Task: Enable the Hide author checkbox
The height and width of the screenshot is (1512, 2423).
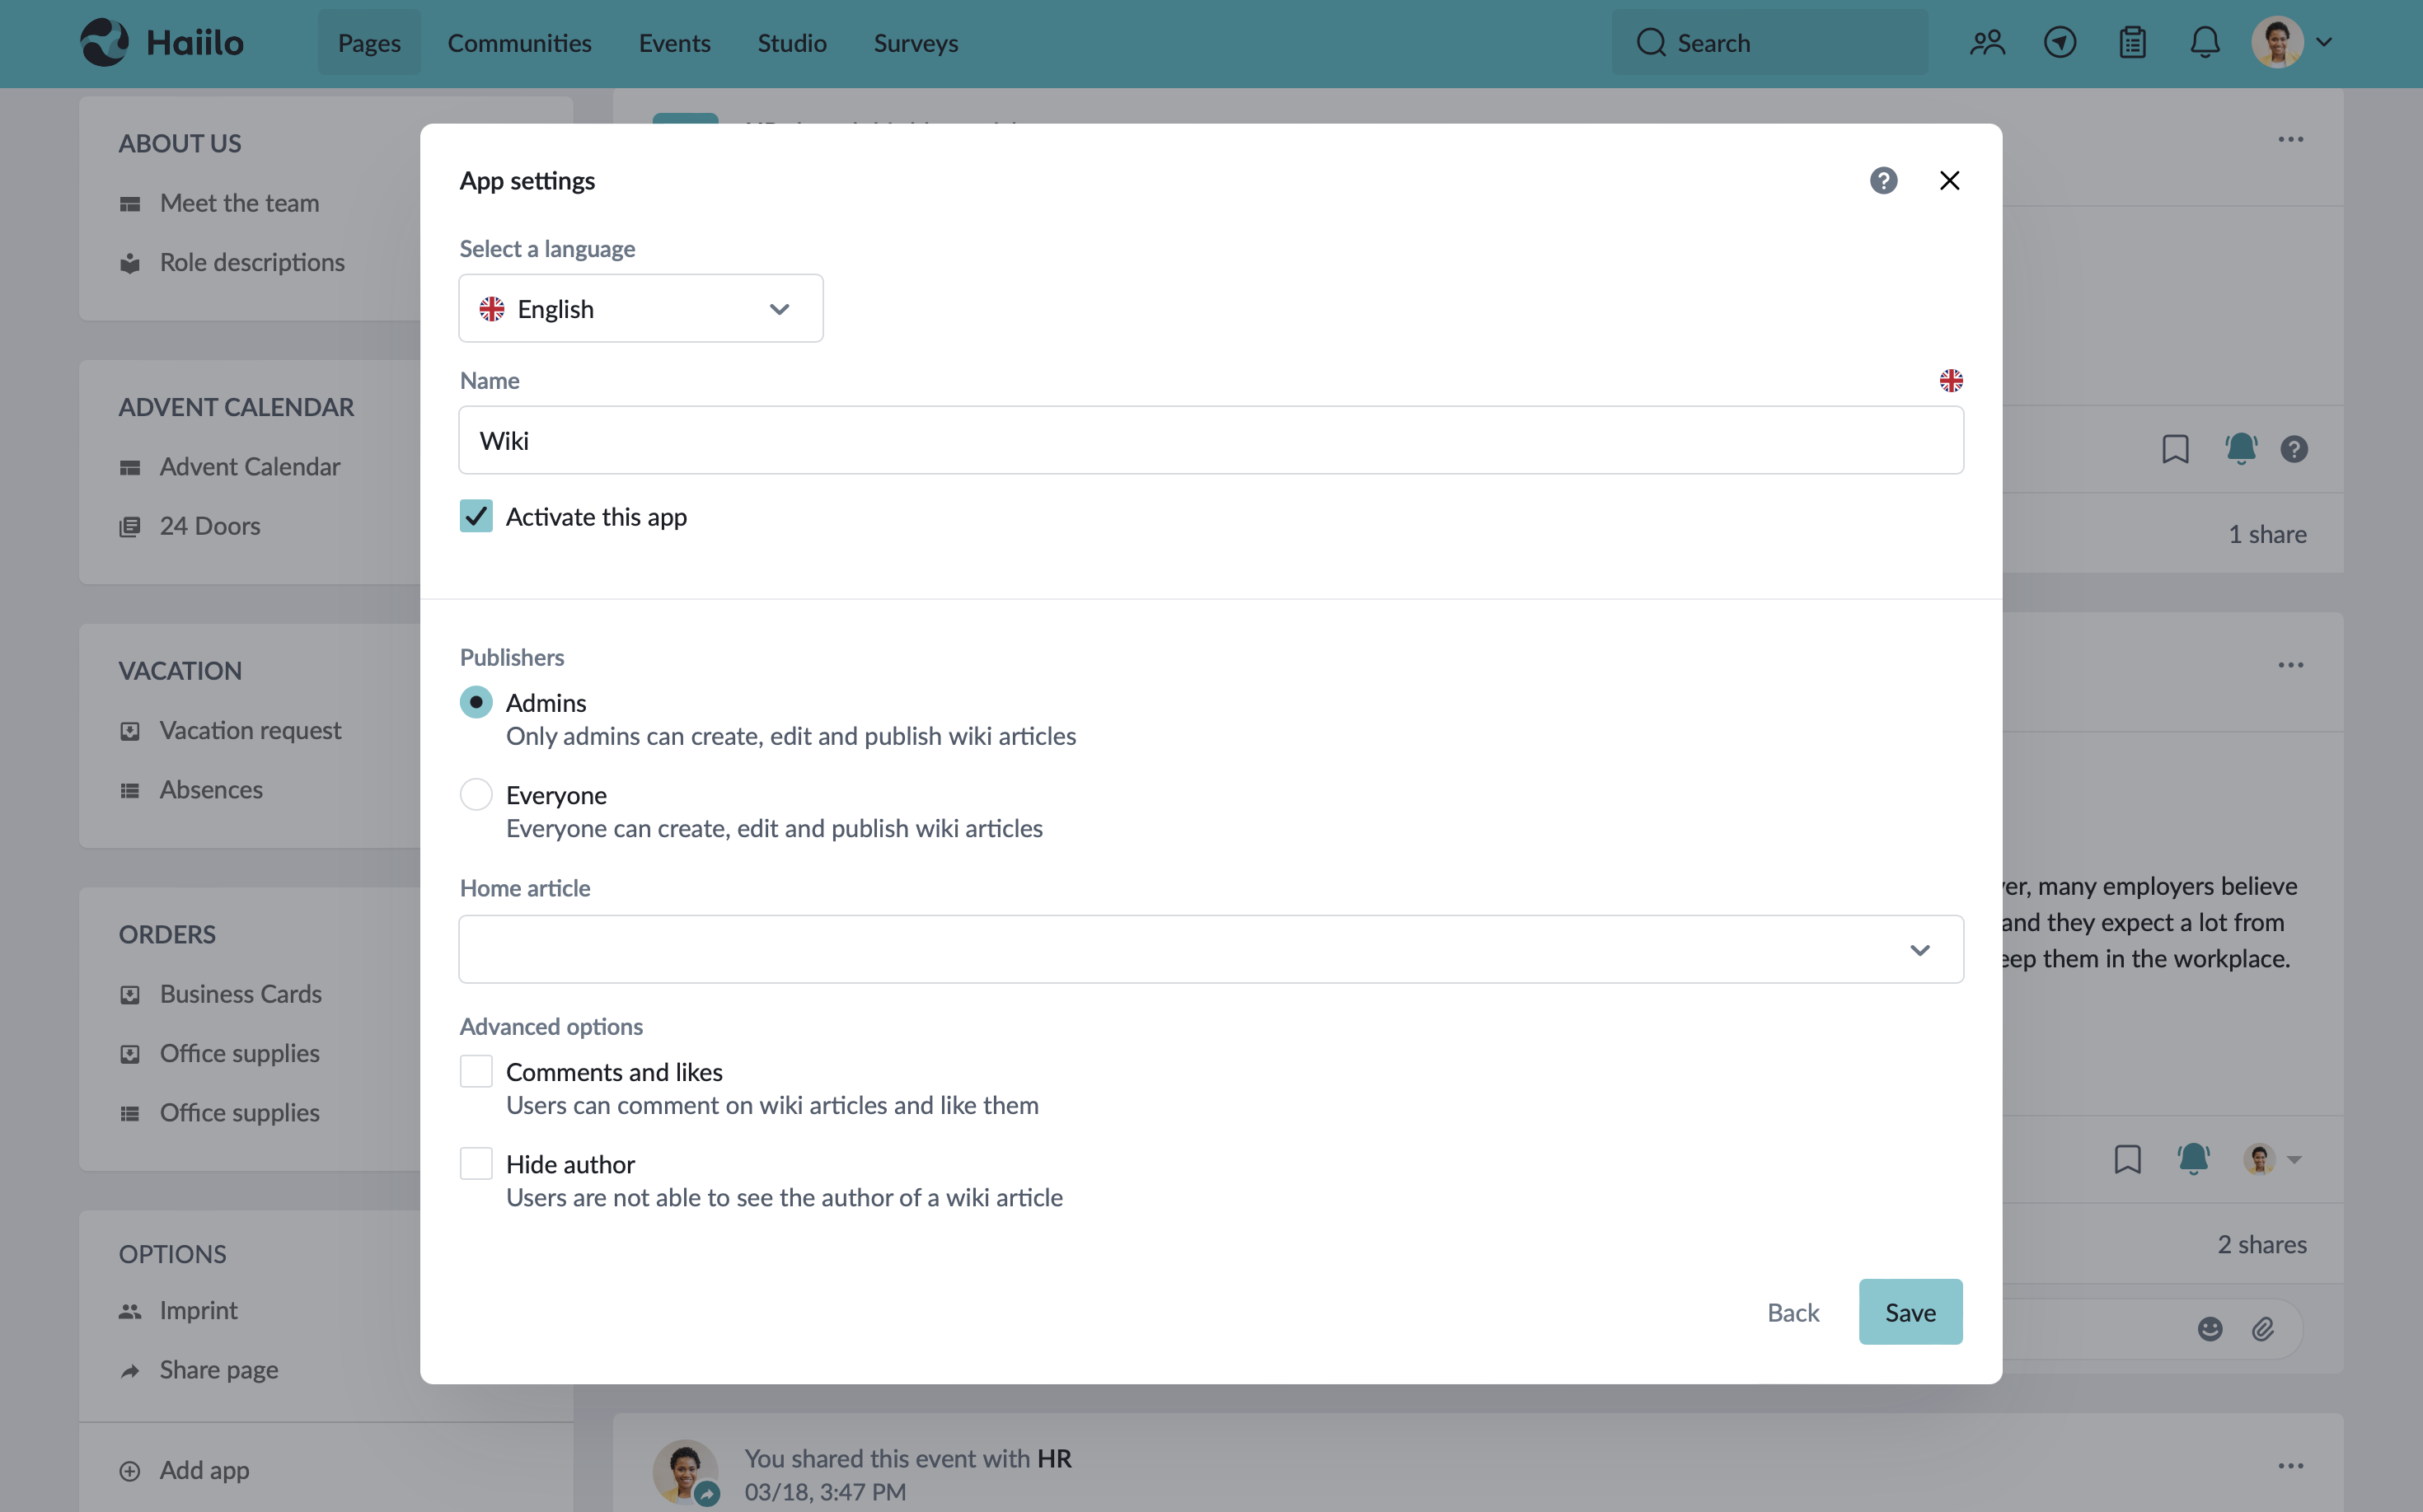Action: (x=476, y=1163)
